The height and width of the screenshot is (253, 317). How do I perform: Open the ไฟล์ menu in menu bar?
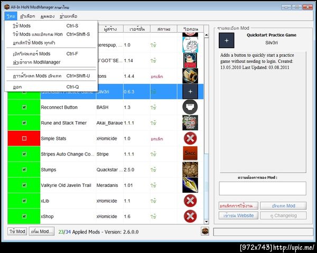coord(11,16)
